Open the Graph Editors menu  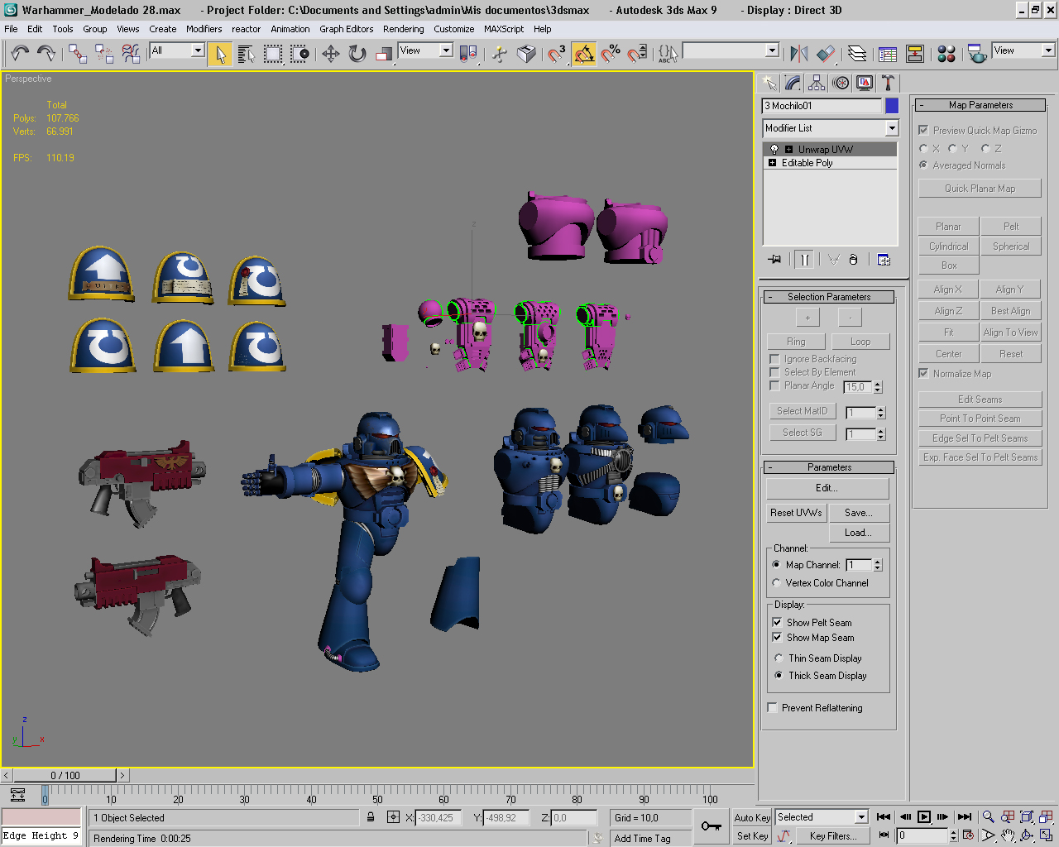click(x=347, y=29)
